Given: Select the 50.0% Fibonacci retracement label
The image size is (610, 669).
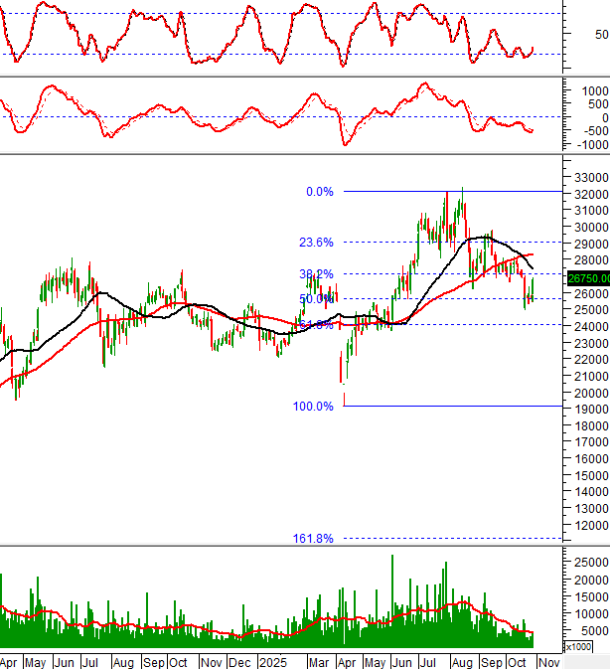Looking at the screenshot, I should (315, 299).
